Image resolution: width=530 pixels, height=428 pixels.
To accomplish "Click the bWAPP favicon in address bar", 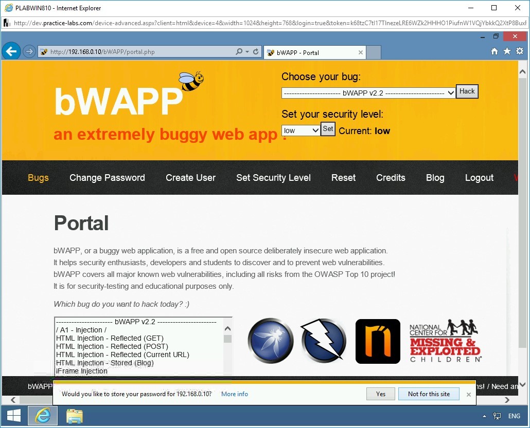I will point(44,52).
